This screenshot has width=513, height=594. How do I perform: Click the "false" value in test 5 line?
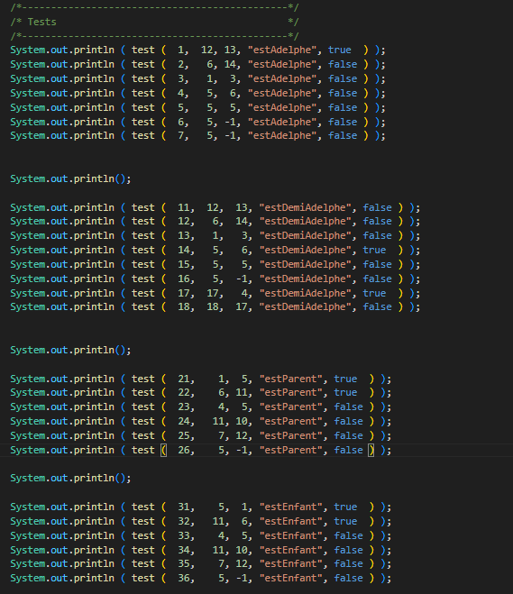click(x=343, y=107)
